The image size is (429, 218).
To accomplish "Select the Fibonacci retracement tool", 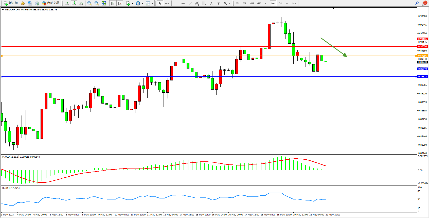I will tap(204, 3).
